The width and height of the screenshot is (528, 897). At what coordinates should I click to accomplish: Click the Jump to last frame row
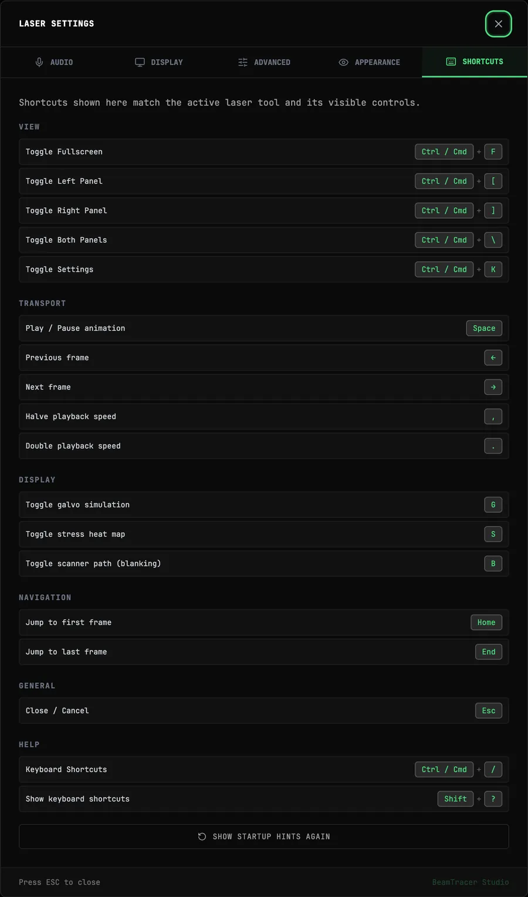click(x=264, y=652)
